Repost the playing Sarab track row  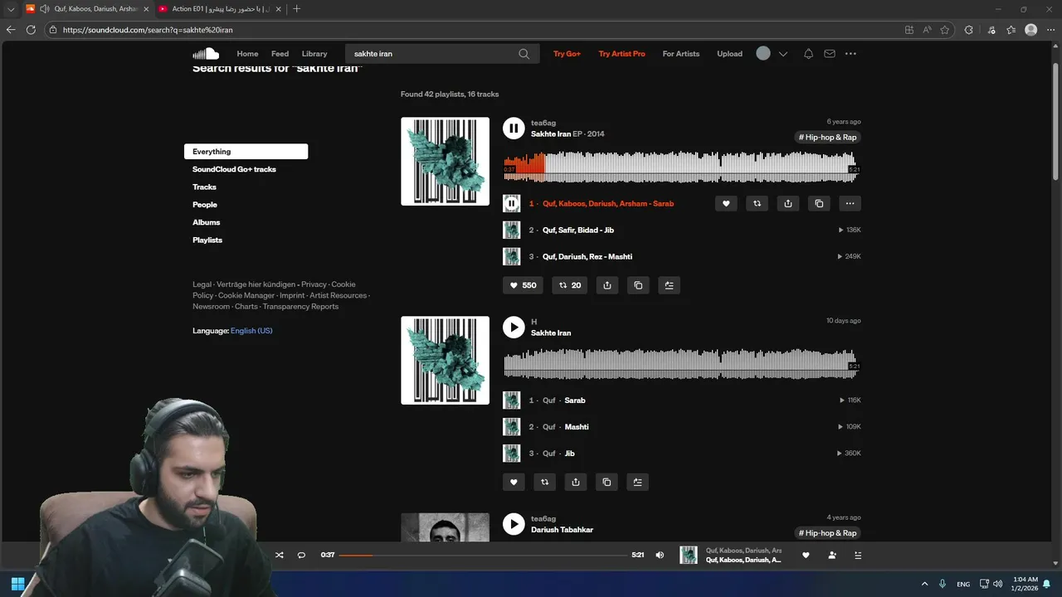[757, 203]
